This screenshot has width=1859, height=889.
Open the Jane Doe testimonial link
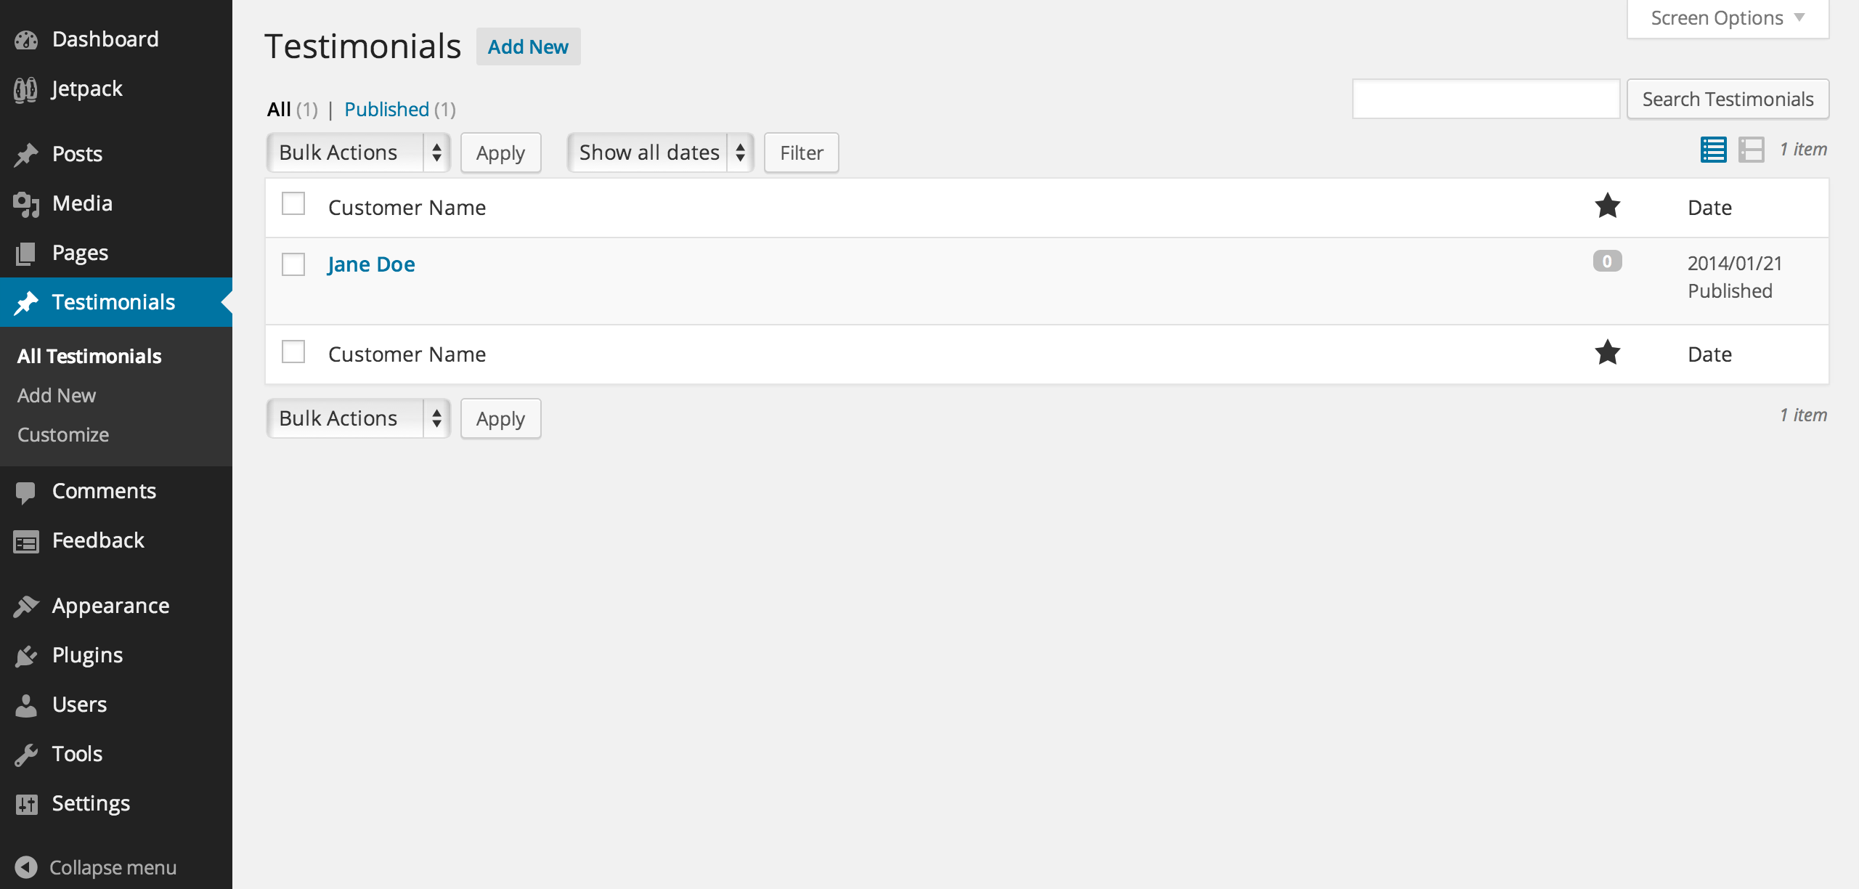coord(371,264)
